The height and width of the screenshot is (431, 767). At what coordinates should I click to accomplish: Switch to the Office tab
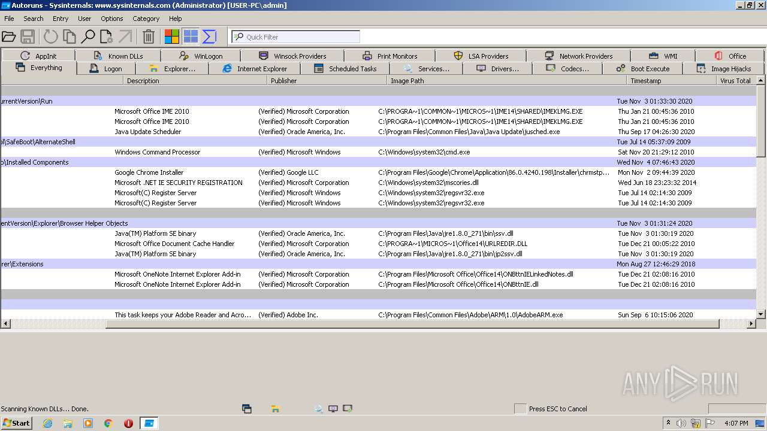(x=730, y=56)
